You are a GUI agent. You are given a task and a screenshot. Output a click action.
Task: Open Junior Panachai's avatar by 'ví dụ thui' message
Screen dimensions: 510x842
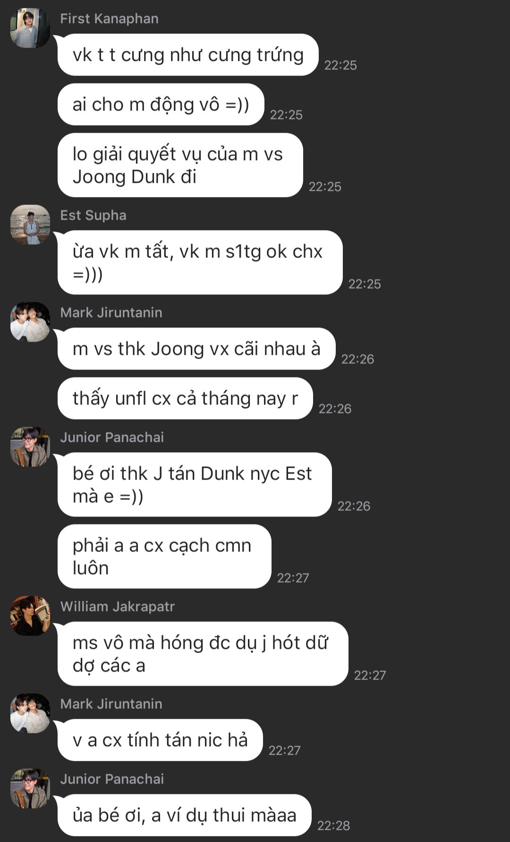coord(30,788)
